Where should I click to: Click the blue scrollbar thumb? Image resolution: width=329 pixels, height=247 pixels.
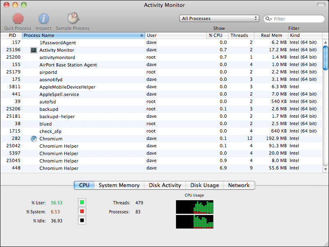[x=325, y=58]
